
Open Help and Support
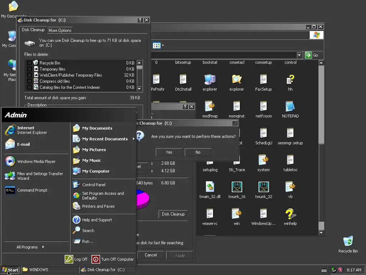[93, 220]
